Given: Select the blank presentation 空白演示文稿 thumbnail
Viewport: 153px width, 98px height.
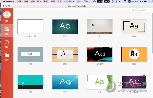Looking at the screenshot, I should coord(30,27).
